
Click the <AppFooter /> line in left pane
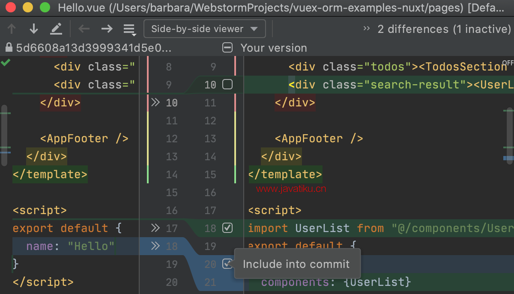[84, 138]
